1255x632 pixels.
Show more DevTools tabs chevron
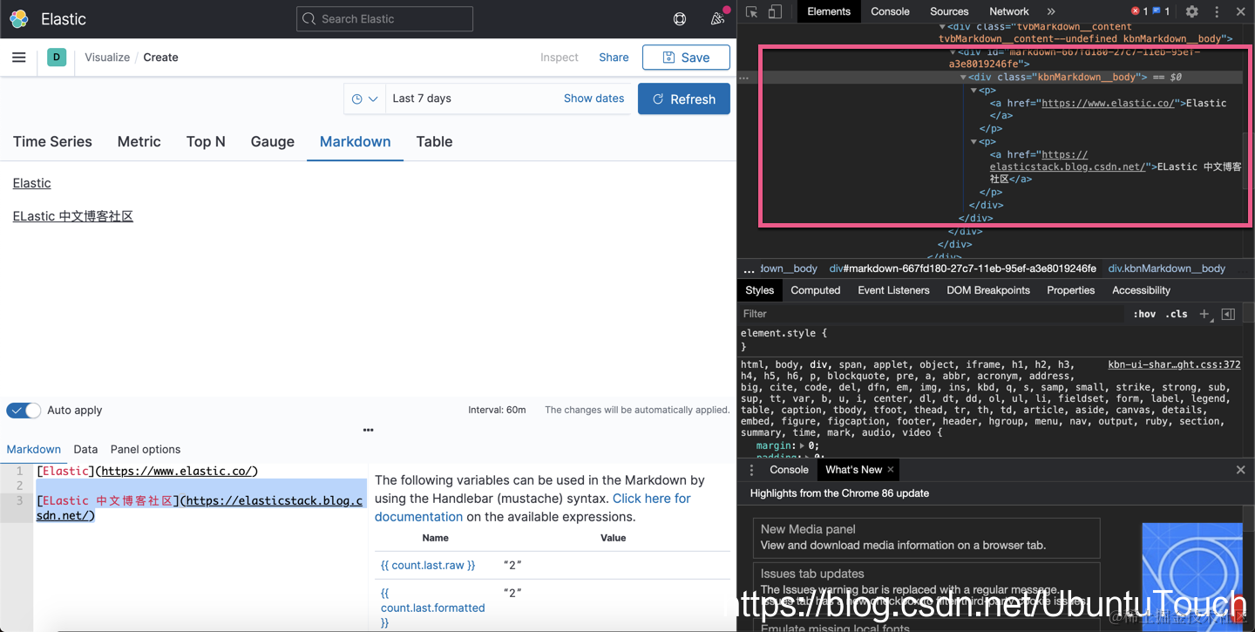pos(1051,11)
